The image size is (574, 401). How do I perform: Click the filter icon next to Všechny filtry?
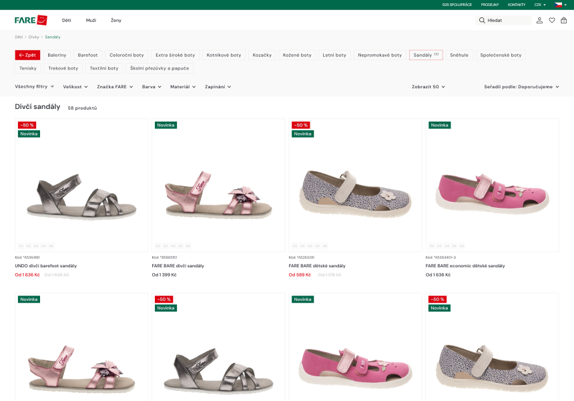(52, 87)
